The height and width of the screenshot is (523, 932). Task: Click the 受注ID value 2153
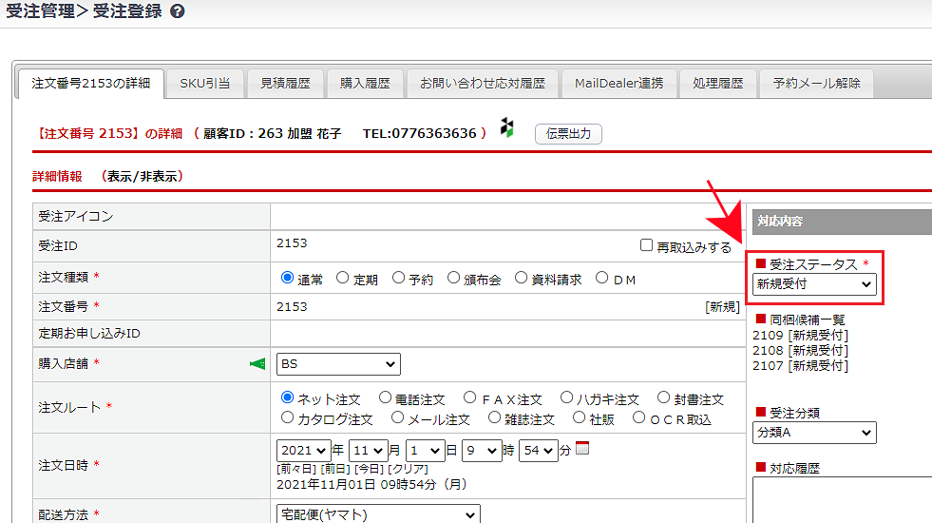click(x=292, y=243)
